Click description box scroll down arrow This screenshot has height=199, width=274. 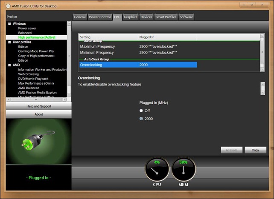[x=262, y=93]
